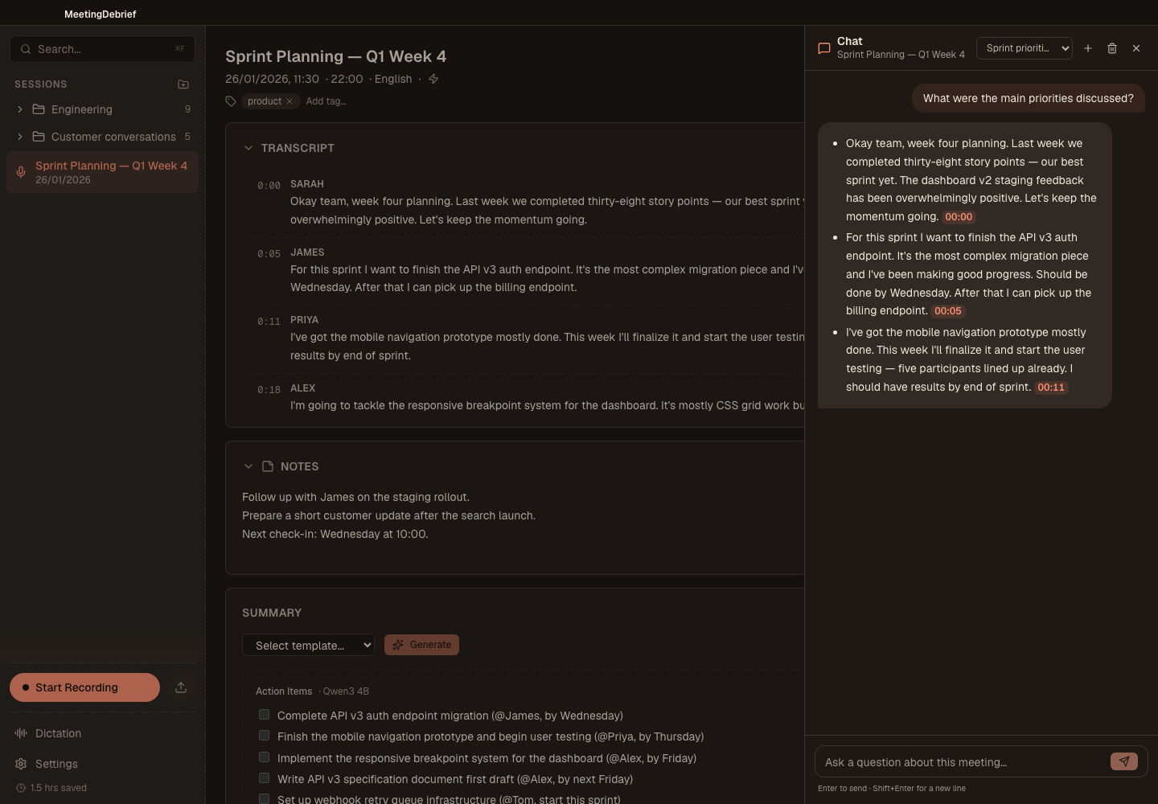Expand the Engineering folder
1158x804 pixels.
(x=20, y=109)
